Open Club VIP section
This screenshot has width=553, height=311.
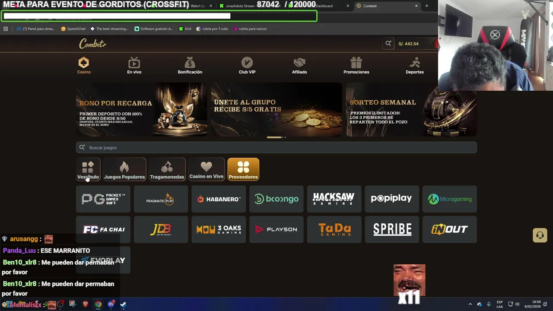click(x=247, y=66)
